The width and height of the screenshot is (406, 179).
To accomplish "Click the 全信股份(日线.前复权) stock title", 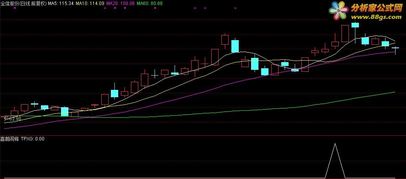I will [x=23, y=3].
